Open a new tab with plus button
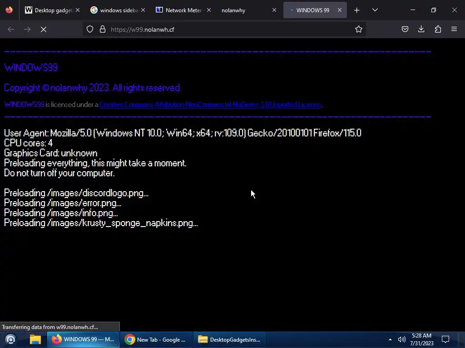 [x=357, y=10]
